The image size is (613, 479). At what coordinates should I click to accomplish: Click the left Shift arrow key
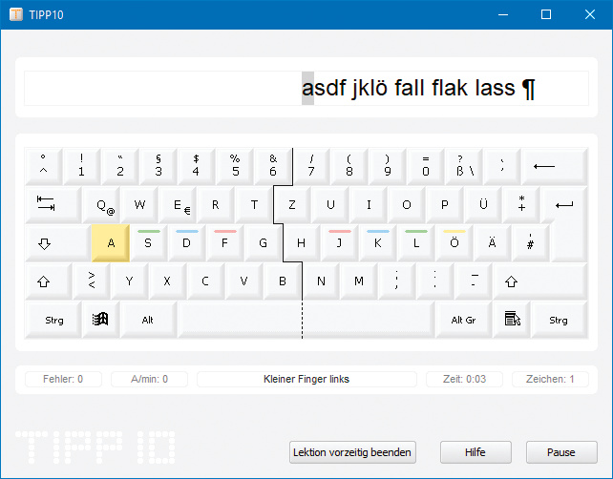[49, 281]
